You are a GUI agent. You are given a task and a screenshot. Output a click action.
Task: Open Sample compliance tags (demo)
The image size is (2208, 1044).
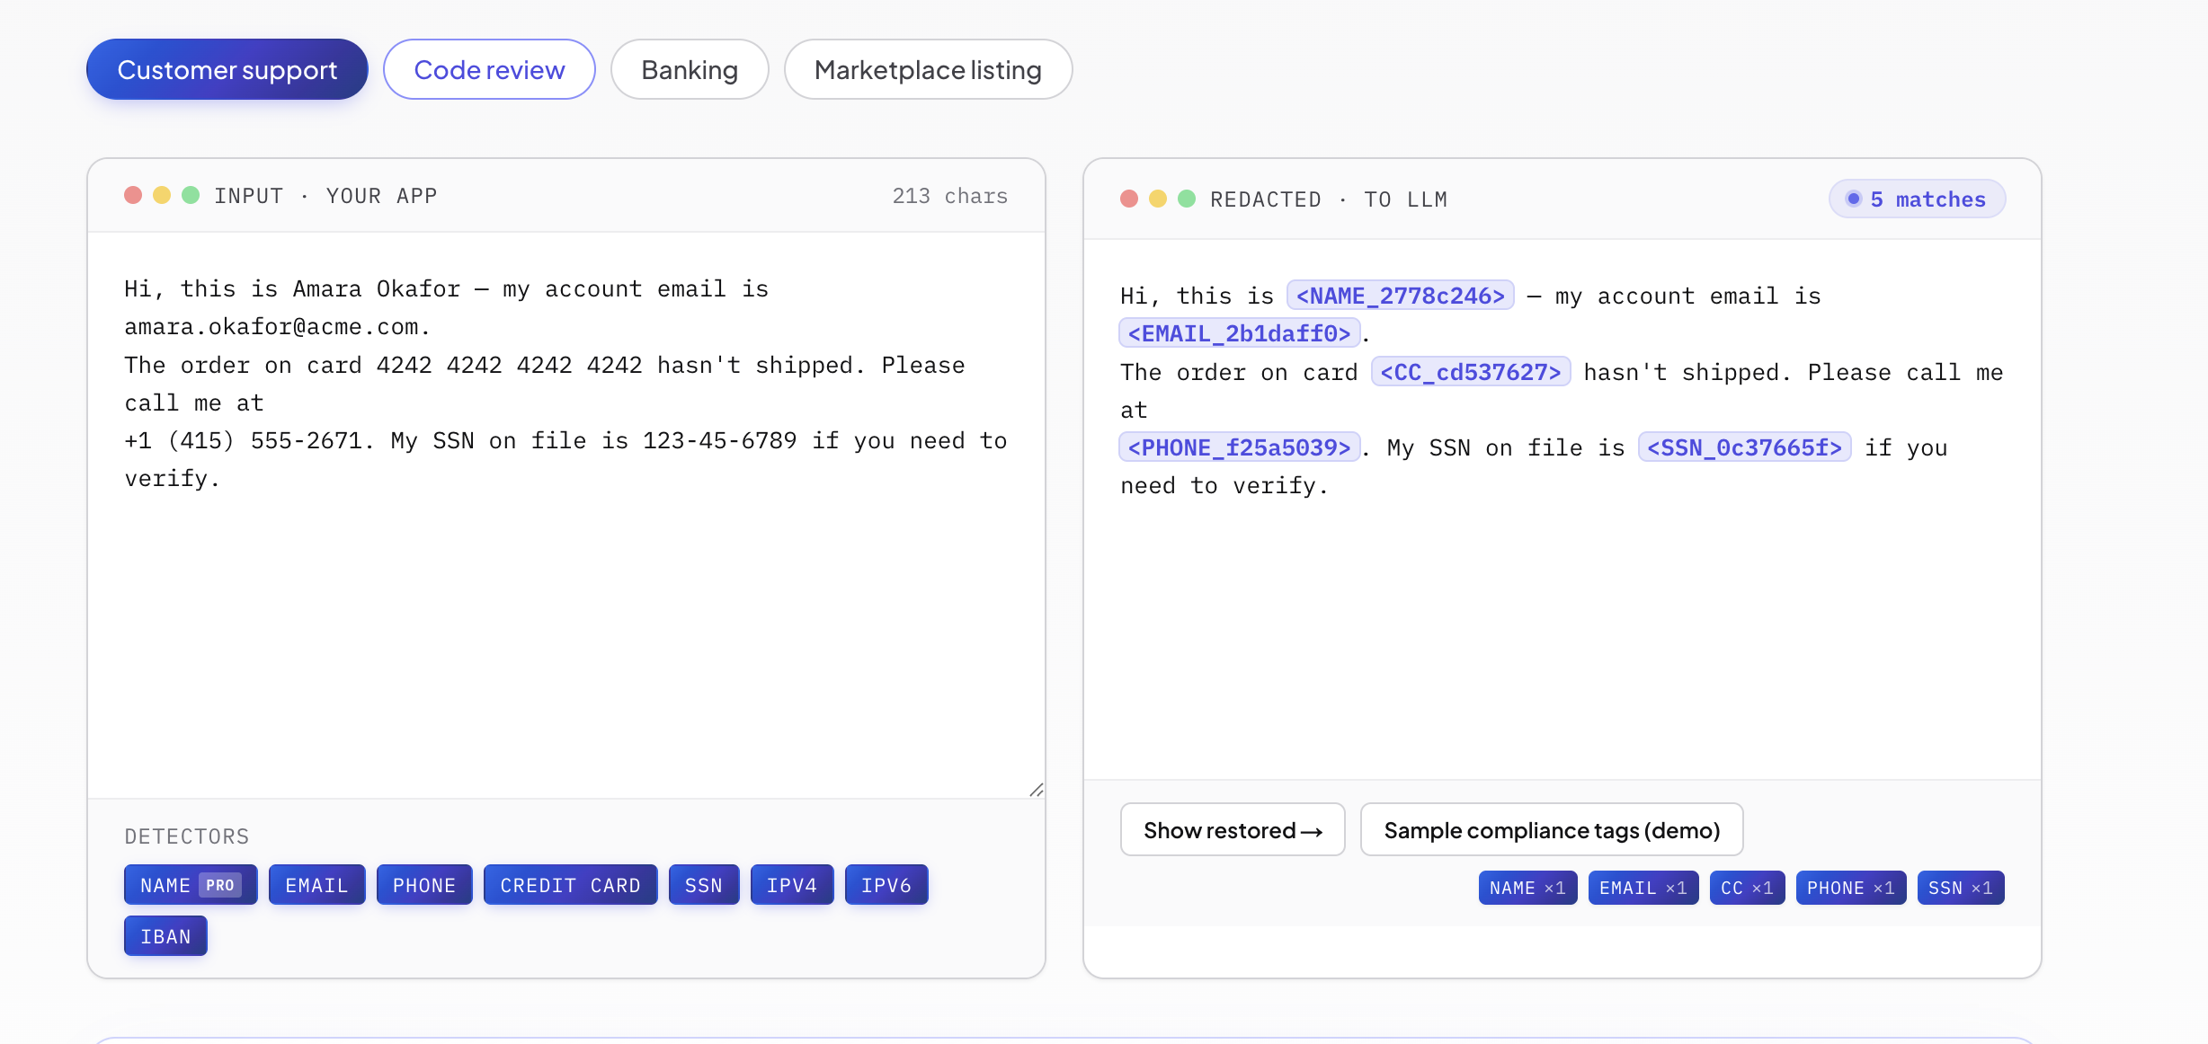(1552, 829)
